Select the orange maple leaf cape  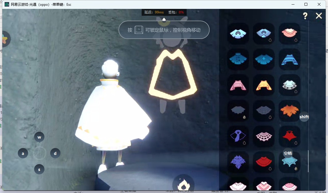(x=290, y=111)
